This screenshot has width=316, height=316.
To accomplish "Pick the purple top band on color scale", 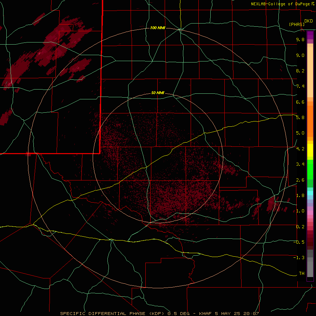I will [310, 35].
